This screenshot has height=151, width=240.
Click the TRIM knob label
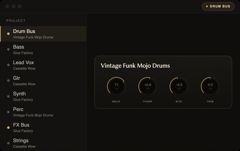(210, 102)
